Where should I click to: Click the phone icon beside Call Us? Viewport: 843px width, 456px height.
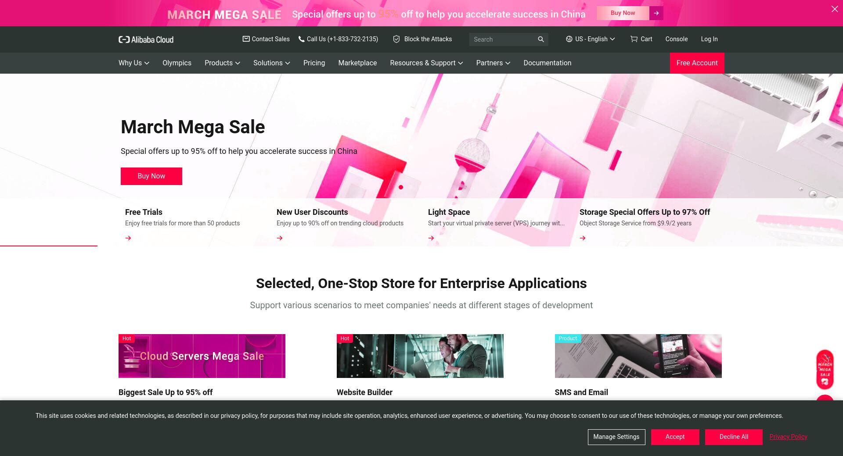(x=301, y=39)
